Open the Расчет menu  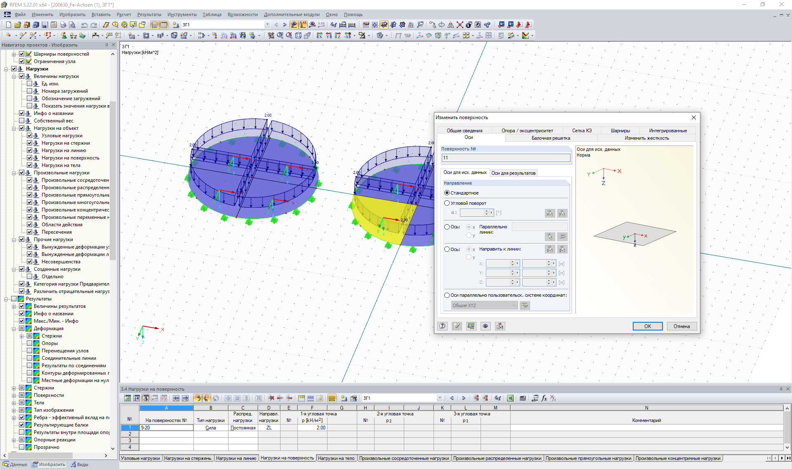tap(123, 14)
